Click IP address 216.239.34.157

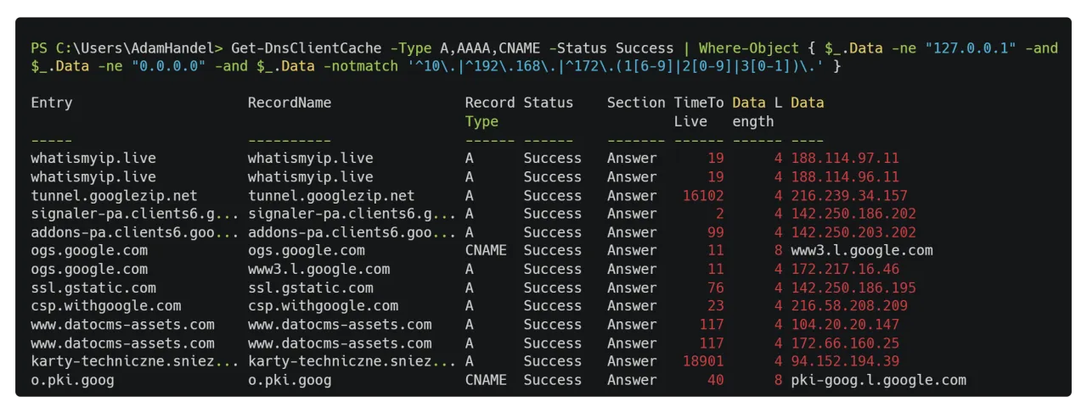coord(849,196)
